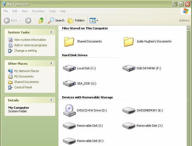The width and height of the screenshot is (192, 146).
Task: Open the Control Panel link
Action: [23, 87]
